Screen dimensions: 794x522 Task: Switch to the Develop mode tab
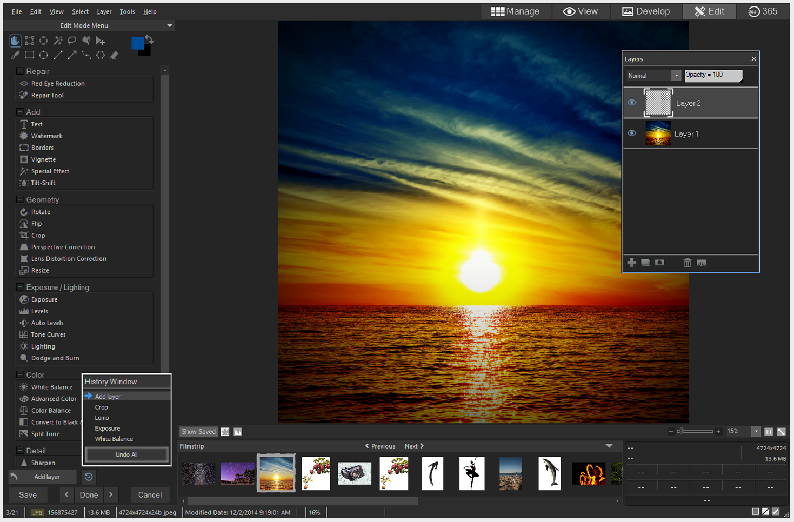point(646,11)
